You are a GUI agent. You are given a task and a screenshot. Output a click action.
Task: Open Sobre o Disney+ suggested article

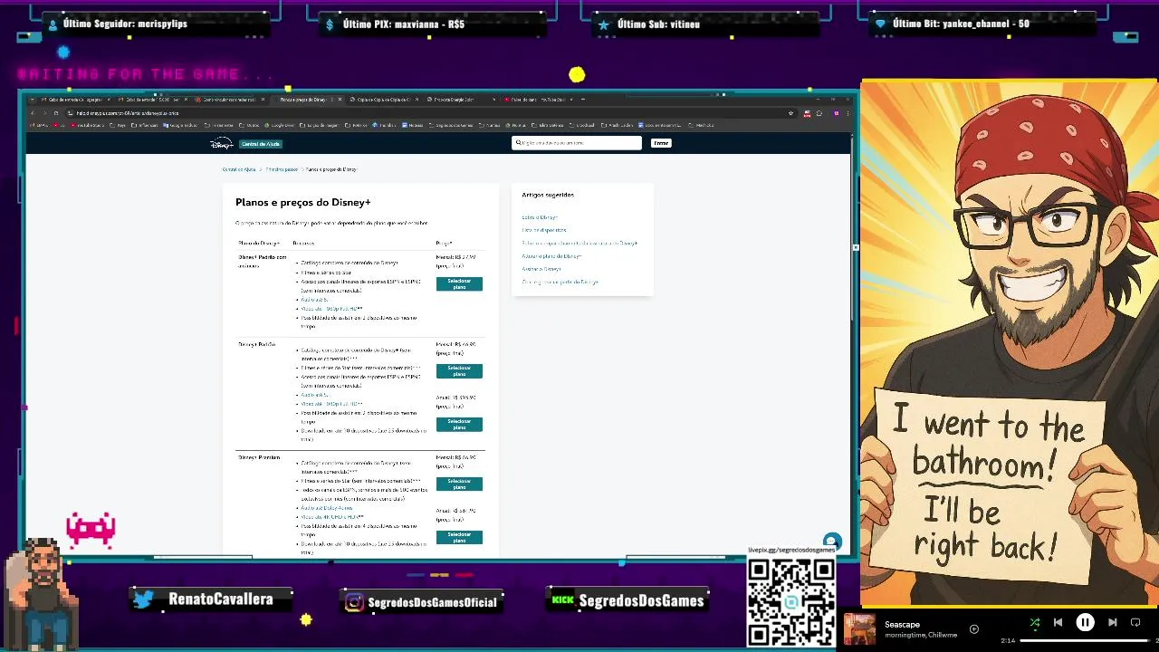coord(540,217)
